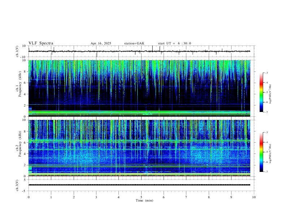The width and height of the screenshot is (286, 221).
Task: Click the ch.2 spectrogram panel
Action: coord(139,148)
